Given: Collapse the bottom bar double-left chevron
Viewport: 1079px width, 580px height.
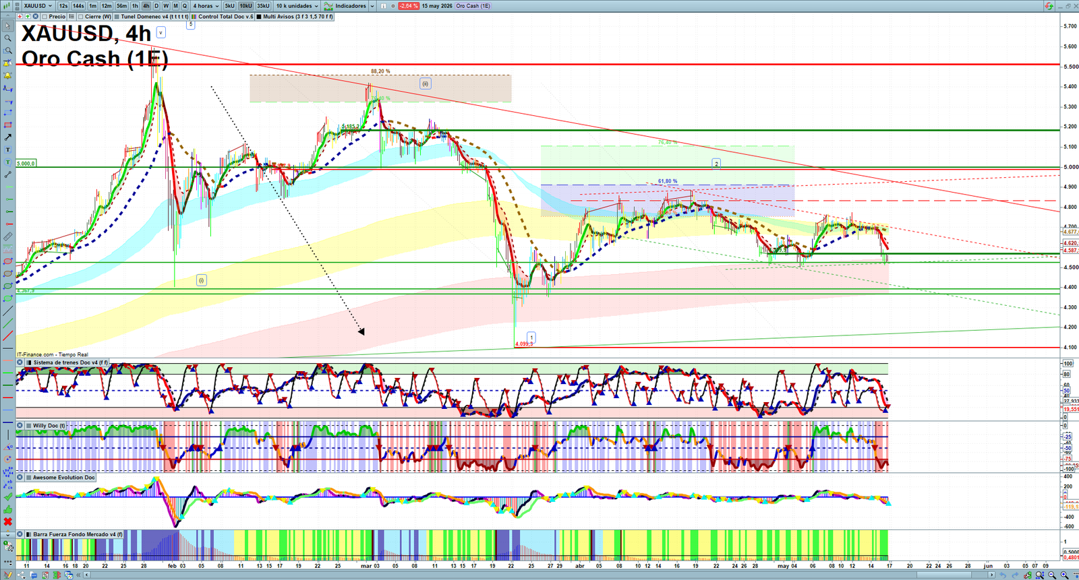Looking at the screenshot, I should tap(78, 575).
